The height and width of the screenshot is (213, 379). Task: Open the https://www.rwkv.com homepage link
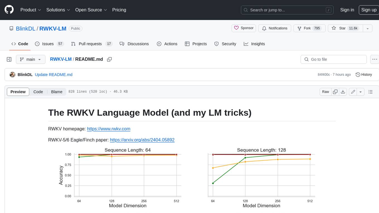109,129
